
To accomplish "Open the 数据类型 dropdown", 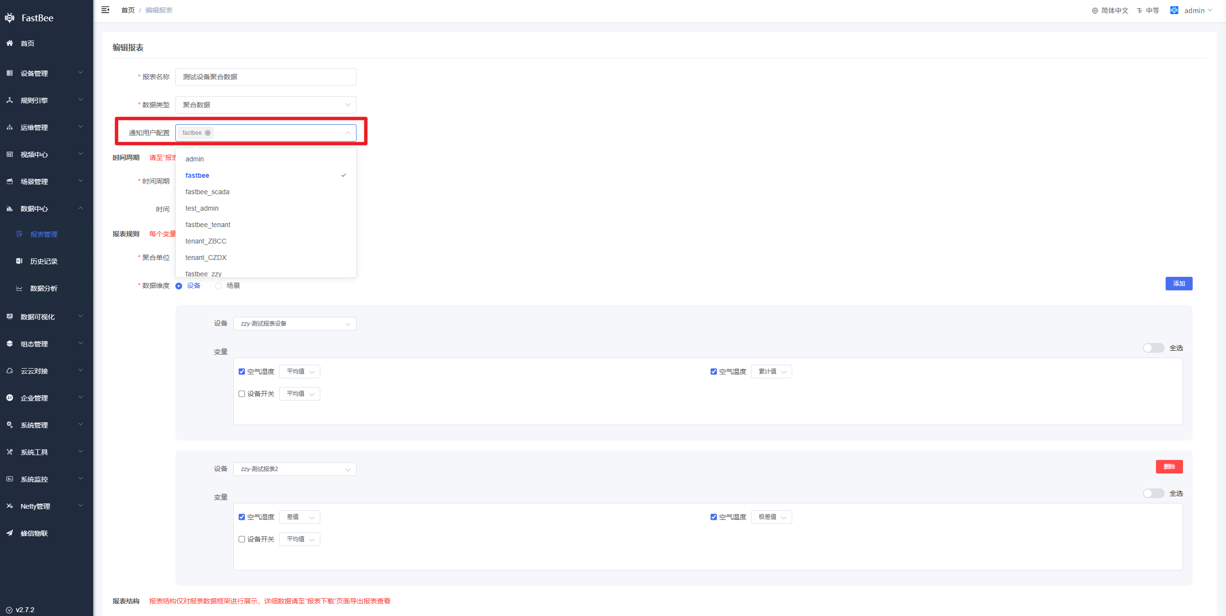I will tap(266, 105).
